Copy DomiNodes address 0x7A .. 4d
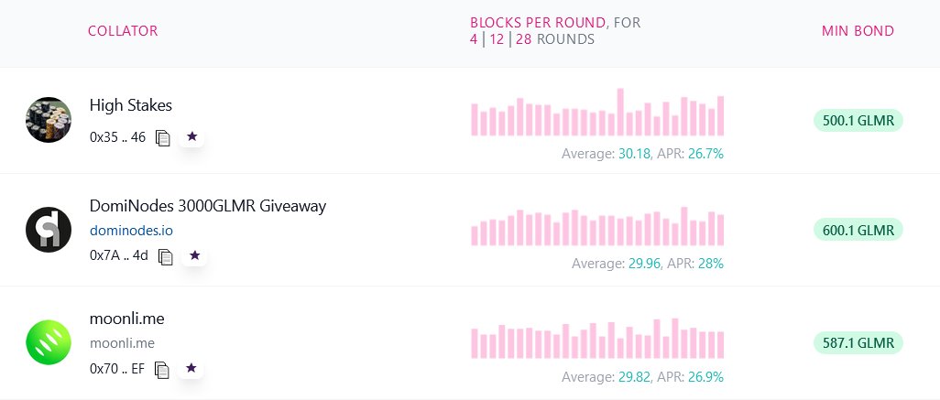Viewport: 940px width, 400px height. pyautogui.click(x=166, y=256)
